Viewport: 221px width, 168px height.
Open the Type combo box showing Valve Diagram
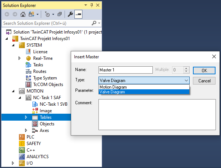[x=144, y=81]
